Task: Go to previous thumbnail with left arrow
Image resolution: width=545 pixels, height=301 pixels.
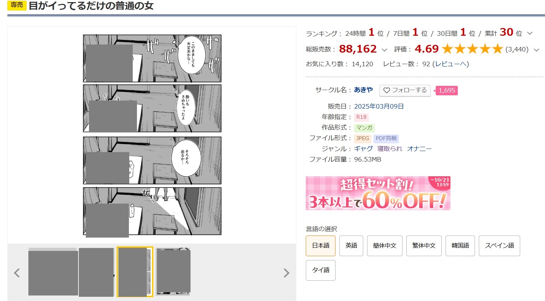Action: [x=16, y=273]
